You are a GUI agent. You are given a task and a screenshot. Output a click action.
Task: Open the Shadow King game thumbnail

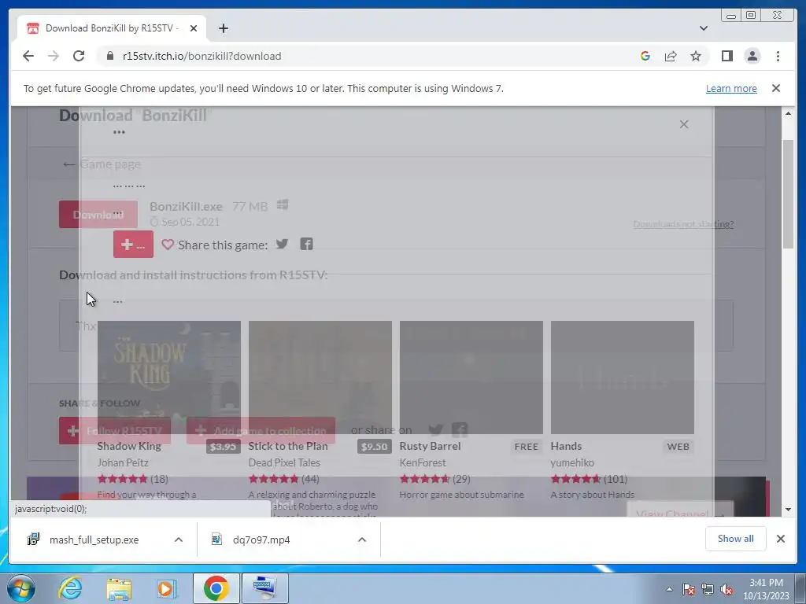[x=169, y=377]
